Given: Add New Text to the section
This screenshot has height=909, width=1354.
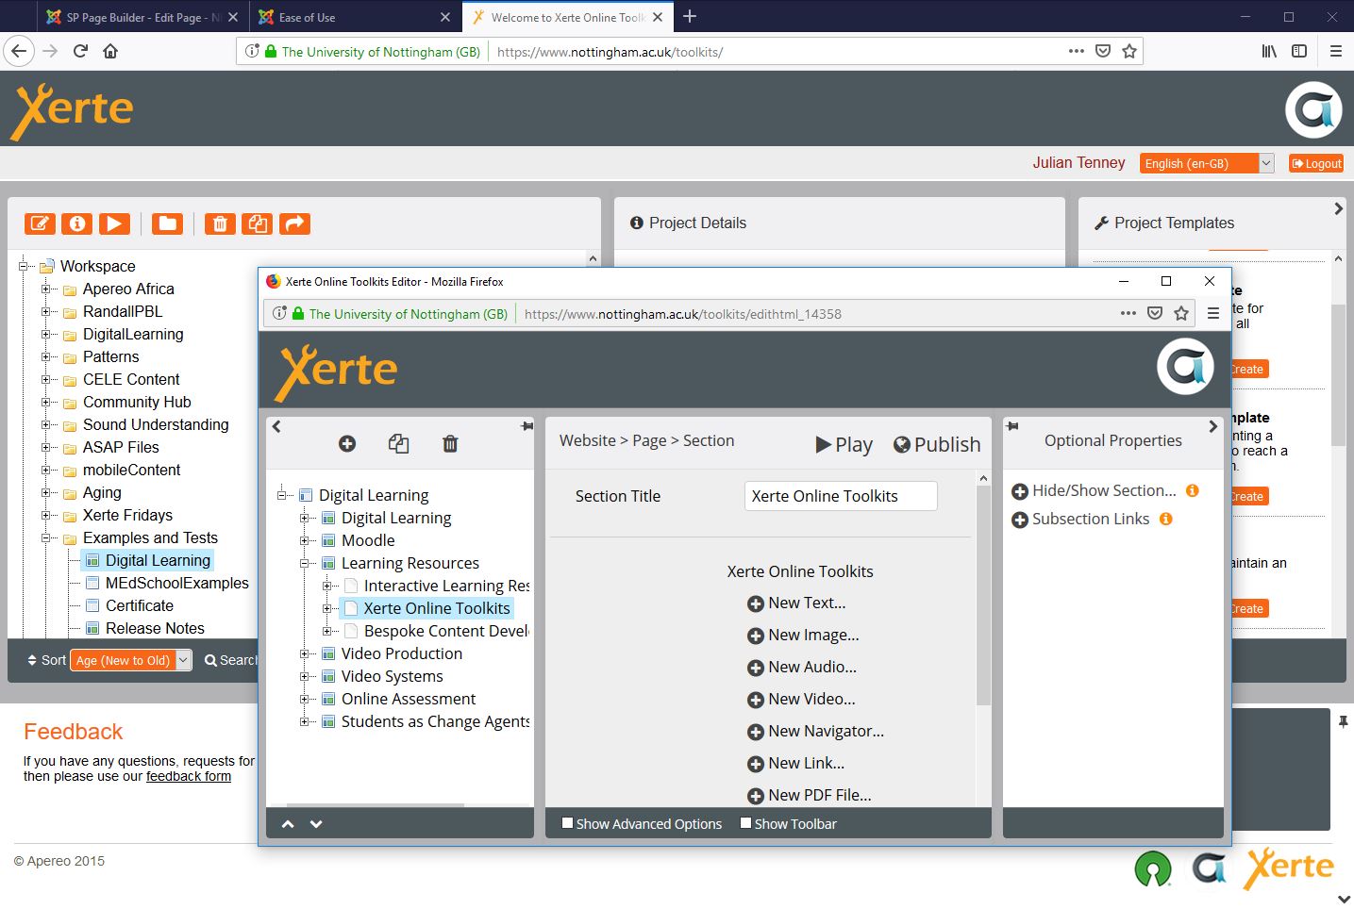Looking at the screenshot, I should point(796,603).
